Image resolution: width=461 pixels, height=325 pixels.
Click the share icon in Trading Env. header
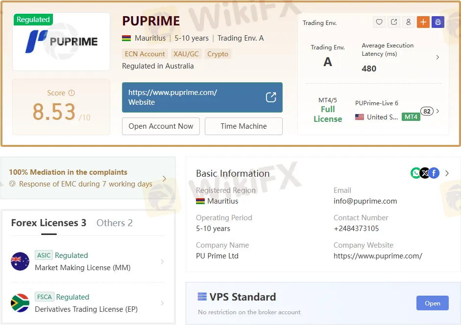click(394, 22)
